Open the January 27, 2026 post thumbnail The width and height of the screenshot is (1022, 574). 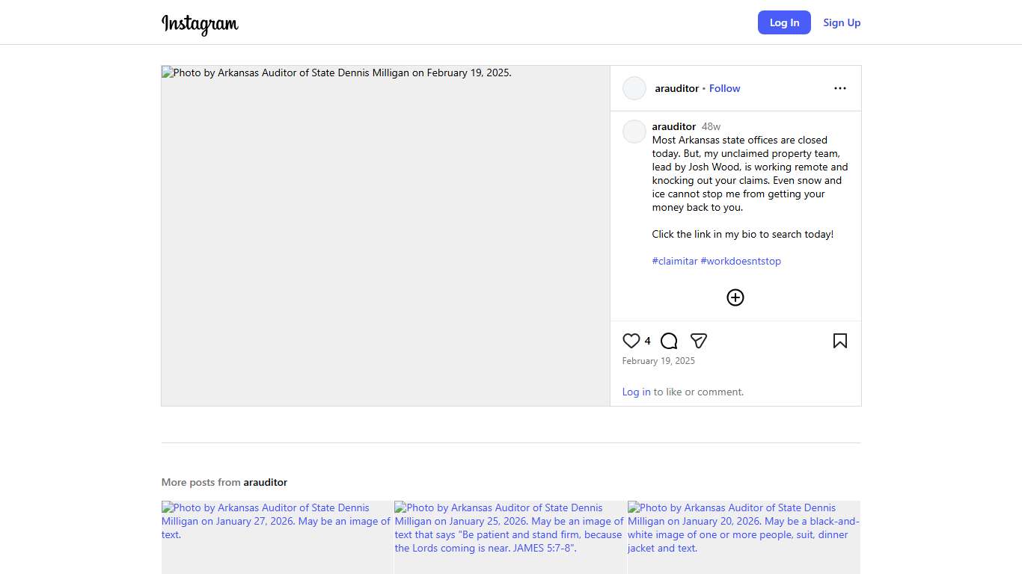pos(277,538)
